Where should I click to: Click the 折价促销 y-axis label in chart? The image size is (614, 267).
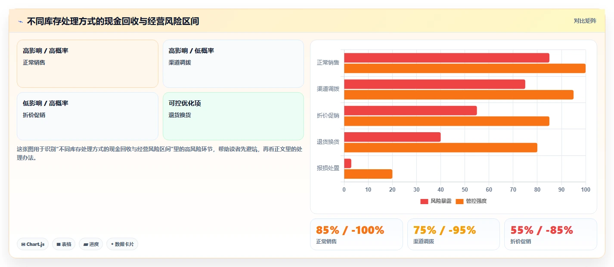coord(328,115)
